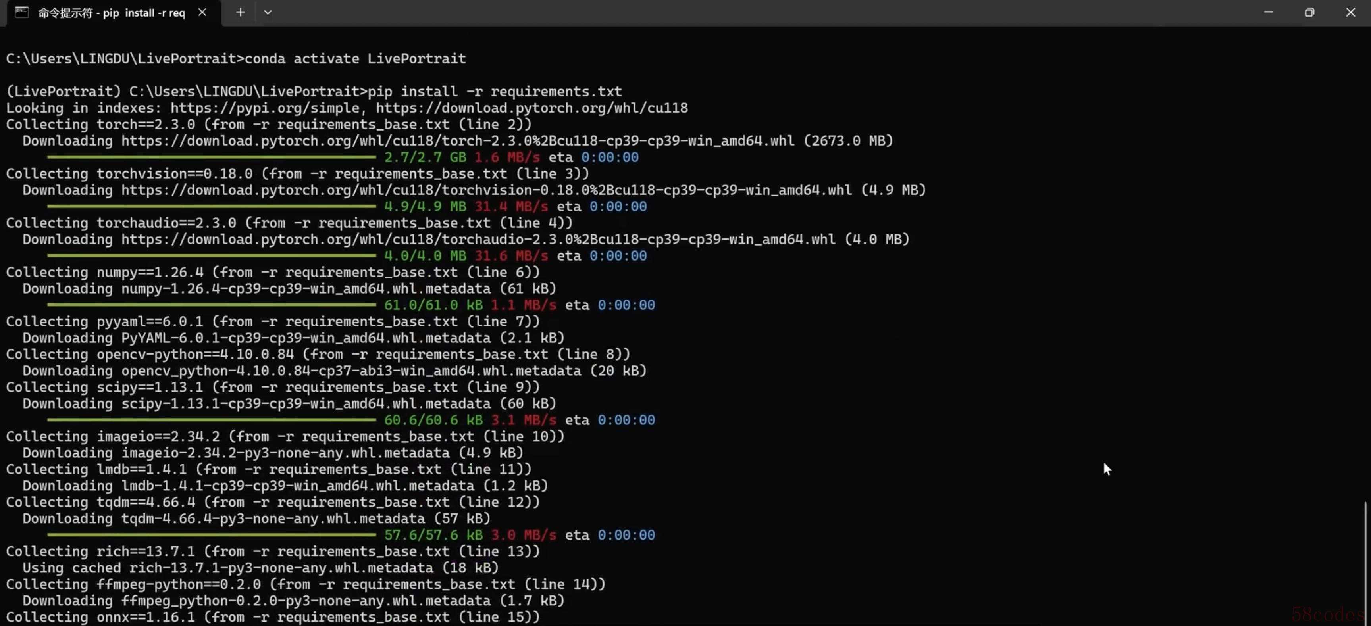
Task: Click the 'Collecting rich==13.7.1' line
Action: click(x=273, y=551)
